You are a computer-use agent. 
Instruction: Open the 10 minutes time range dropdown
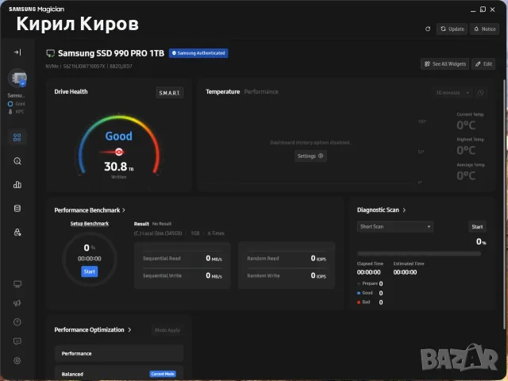click(452, 93)
